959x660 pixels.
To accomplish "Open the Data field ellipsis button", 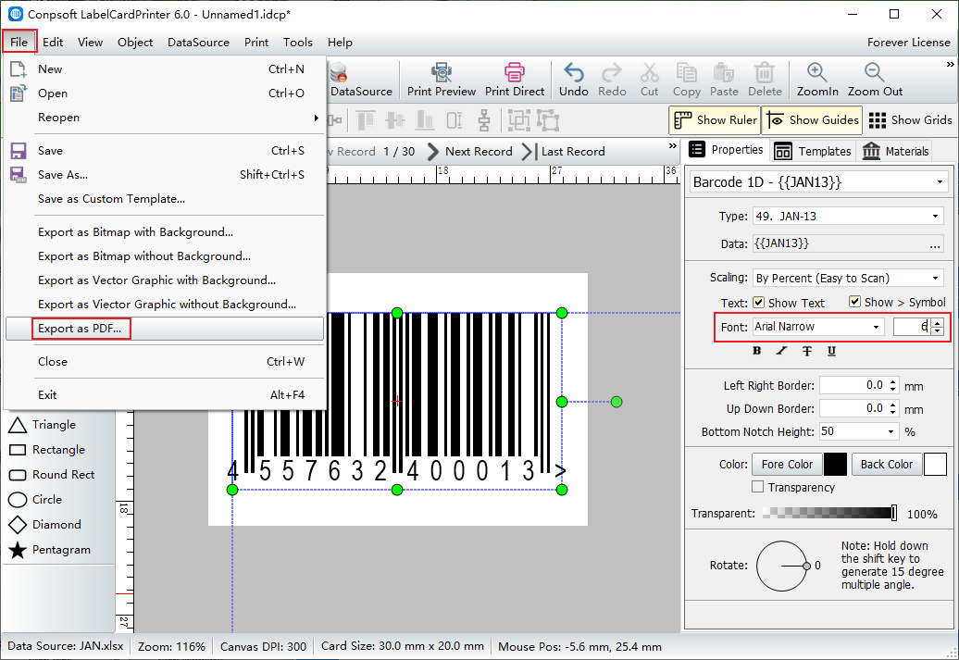I will click(935, 244).
